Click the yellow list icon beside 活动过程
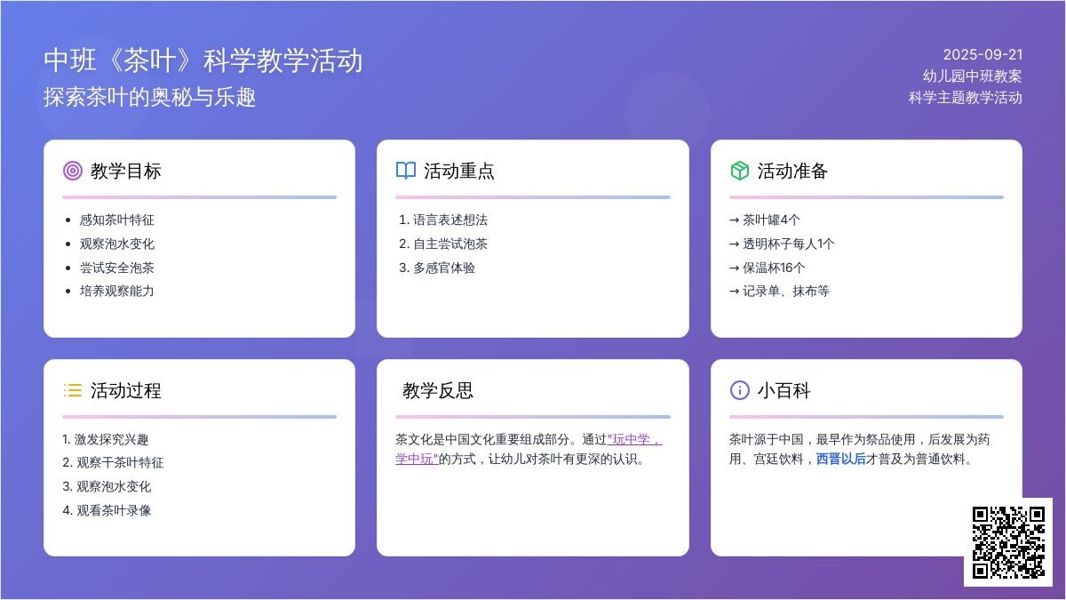Screen dimensions: 1066x600 (73, 390)
